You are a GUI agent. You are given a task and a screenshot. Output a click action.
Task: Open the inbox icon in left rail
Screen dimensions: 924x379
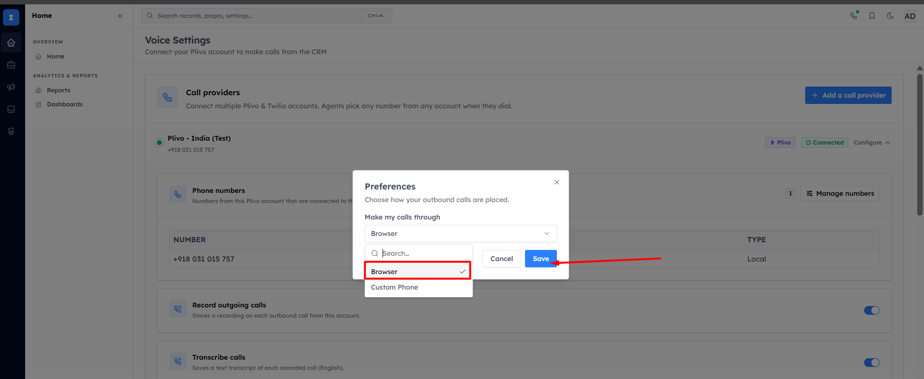[11, 109]
